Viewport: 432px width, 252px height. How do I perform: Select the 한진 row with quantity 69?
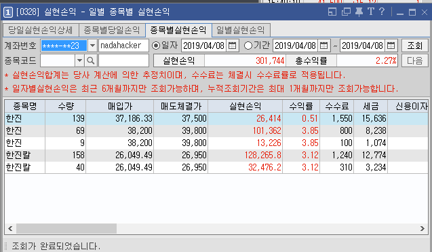point(216,131)
